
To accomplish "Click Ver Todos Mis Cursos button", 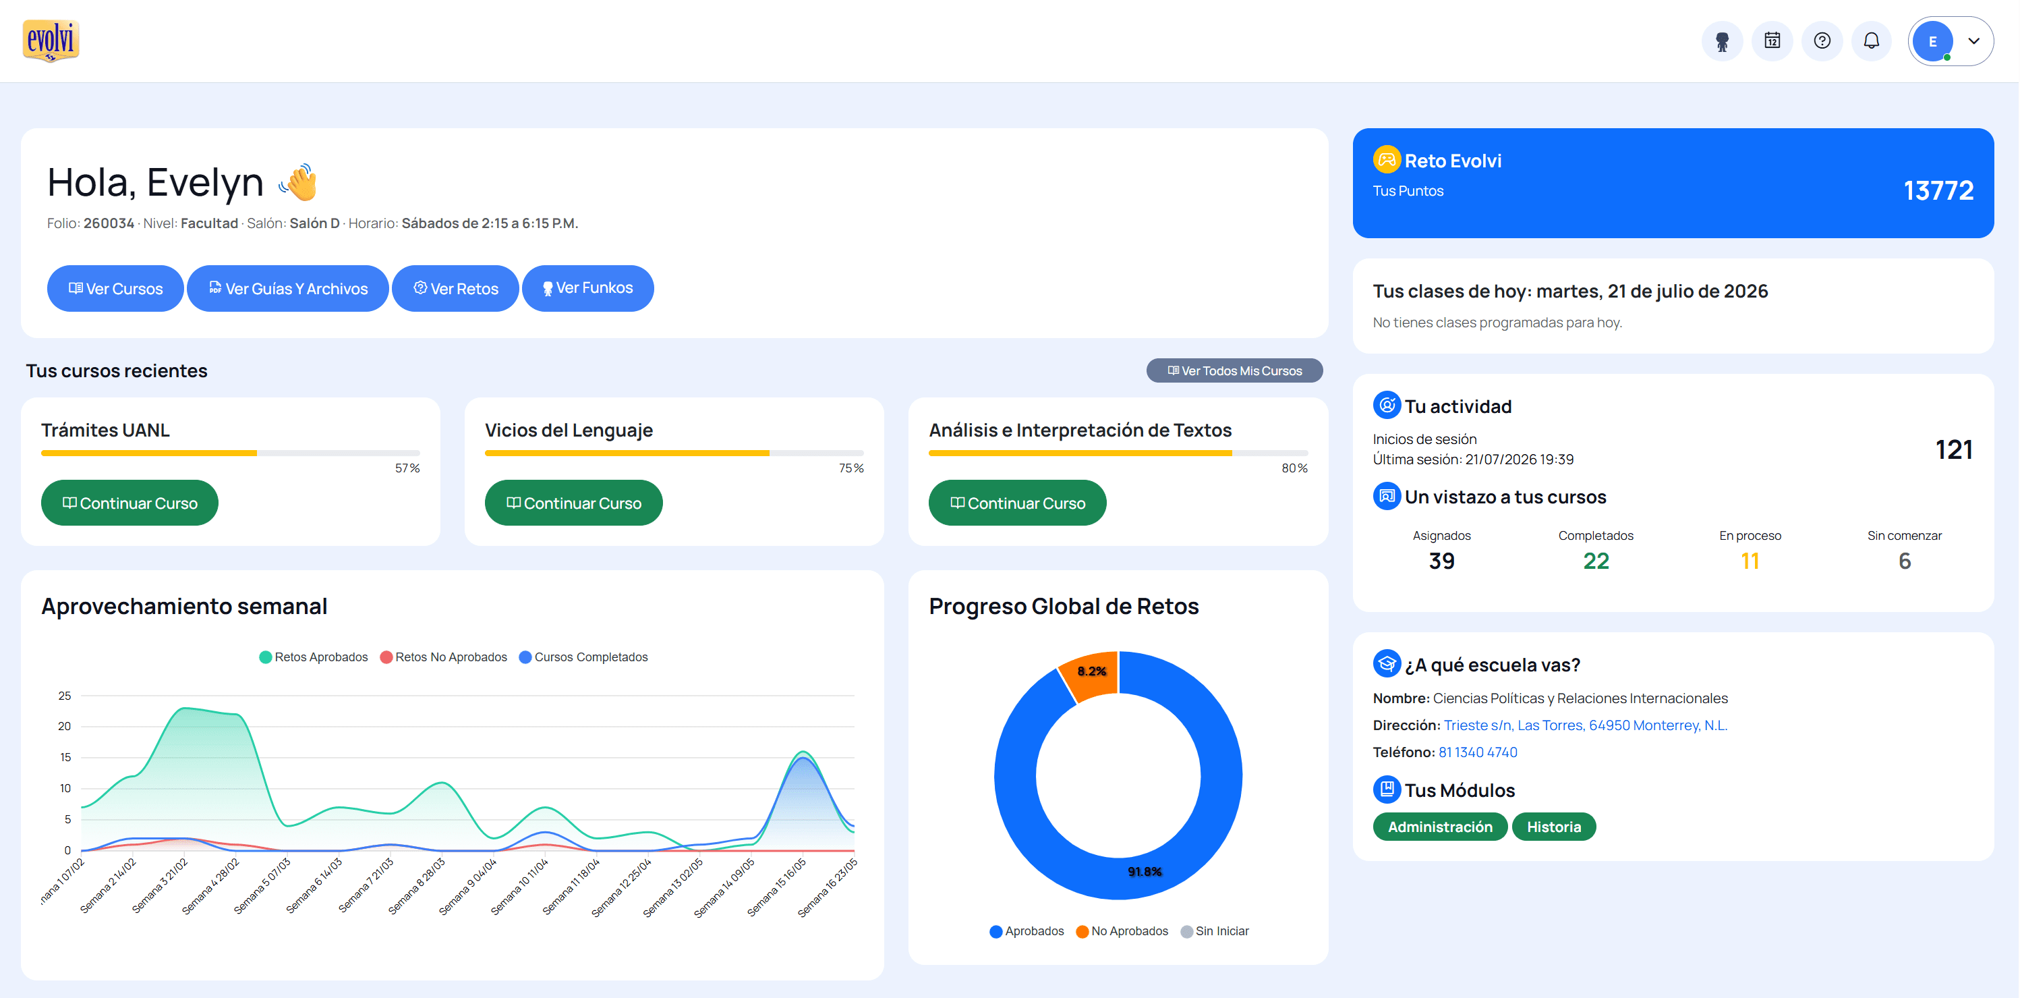I will (x=1234, y=370).
